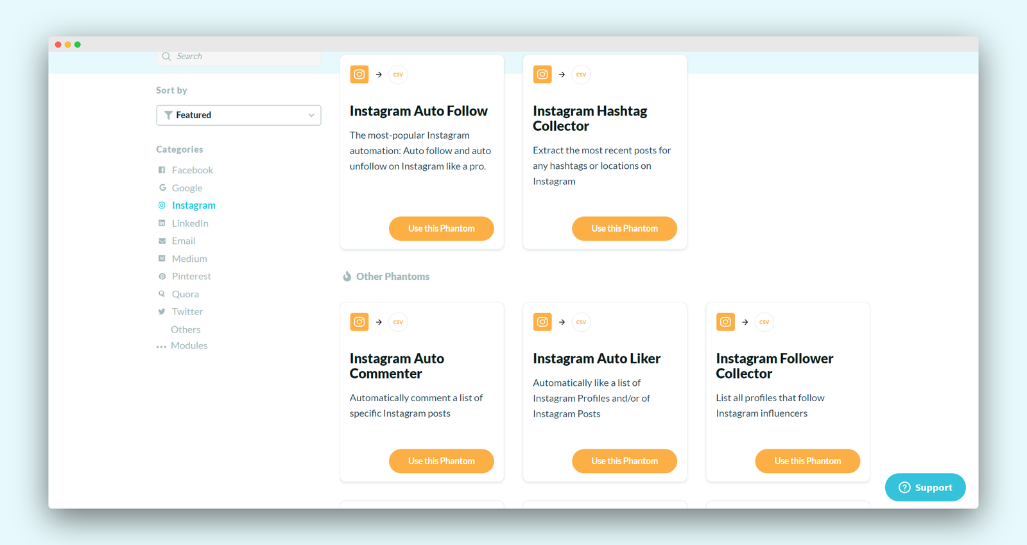Click the Pinterest category icon
This screenshot has width=1027, height=545.
162,276
